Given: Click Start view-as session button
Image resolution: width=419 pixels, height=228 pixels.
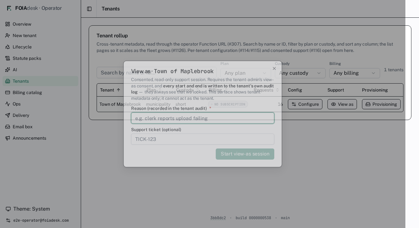Looking at the screenshot, I should click(245, 154).
